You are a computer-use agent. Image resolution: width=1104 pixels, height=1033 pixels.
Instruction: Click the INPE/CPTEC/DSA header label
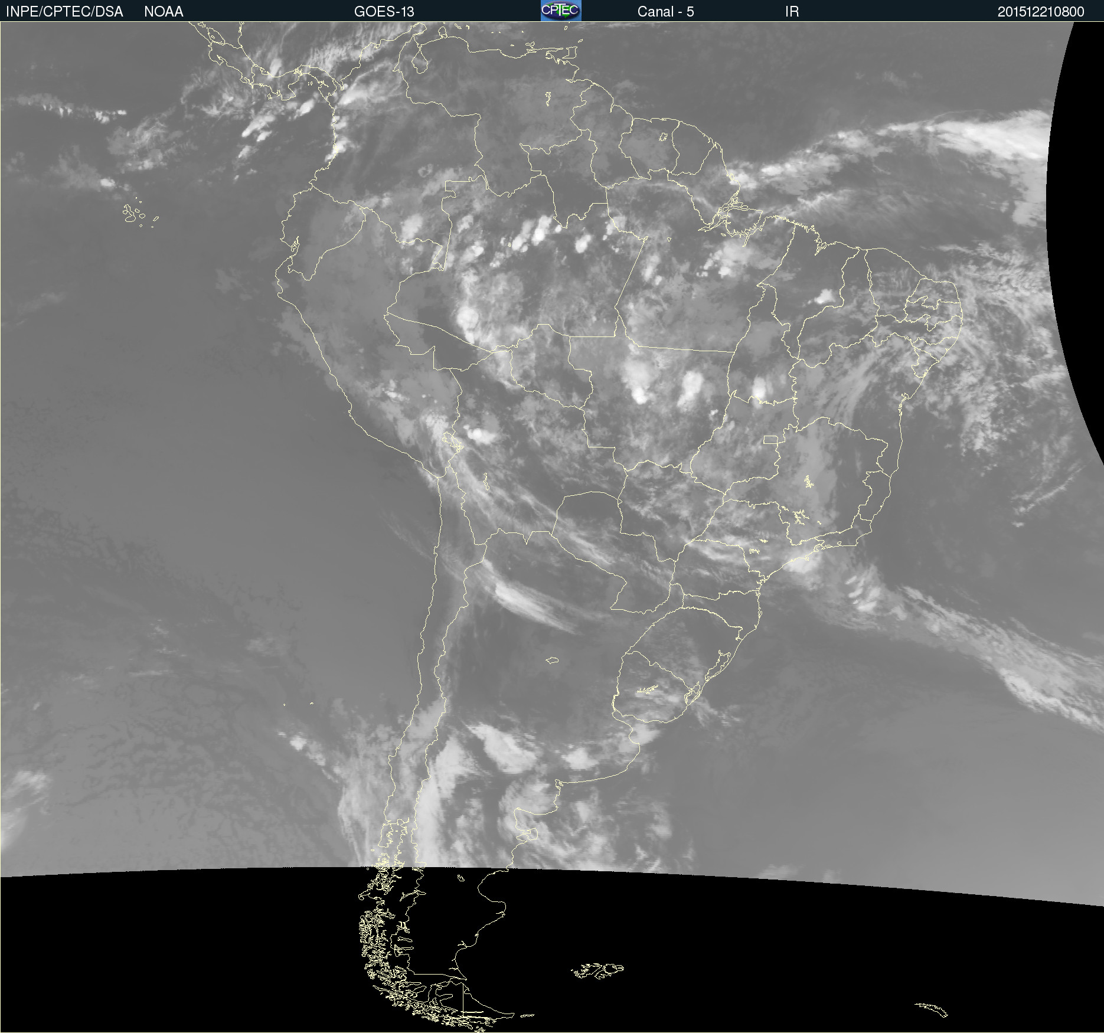coord(64,12)
